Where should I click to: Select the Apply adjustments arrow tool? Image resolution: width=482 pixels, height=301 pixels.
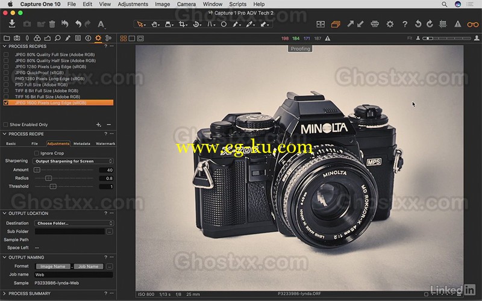264,24
